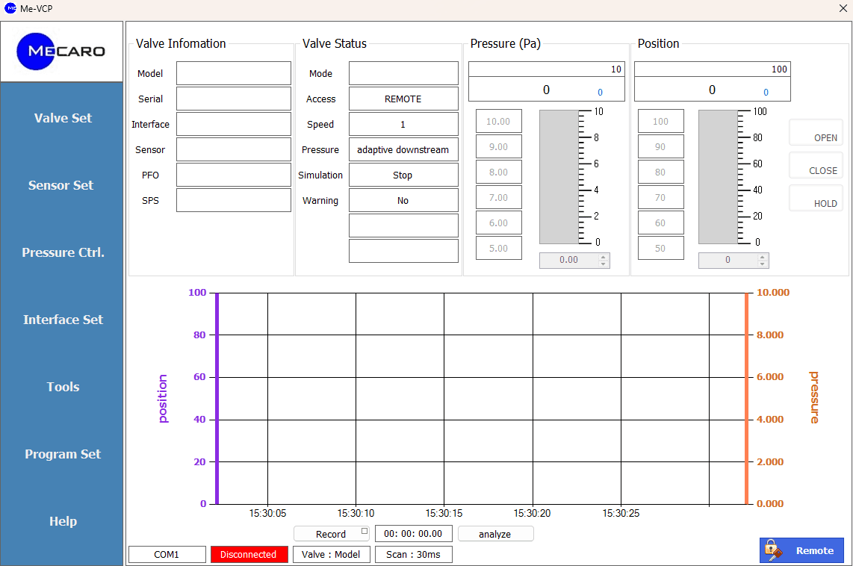
Task: Click the pressure level gauge bar
Action: click(559, 177)
